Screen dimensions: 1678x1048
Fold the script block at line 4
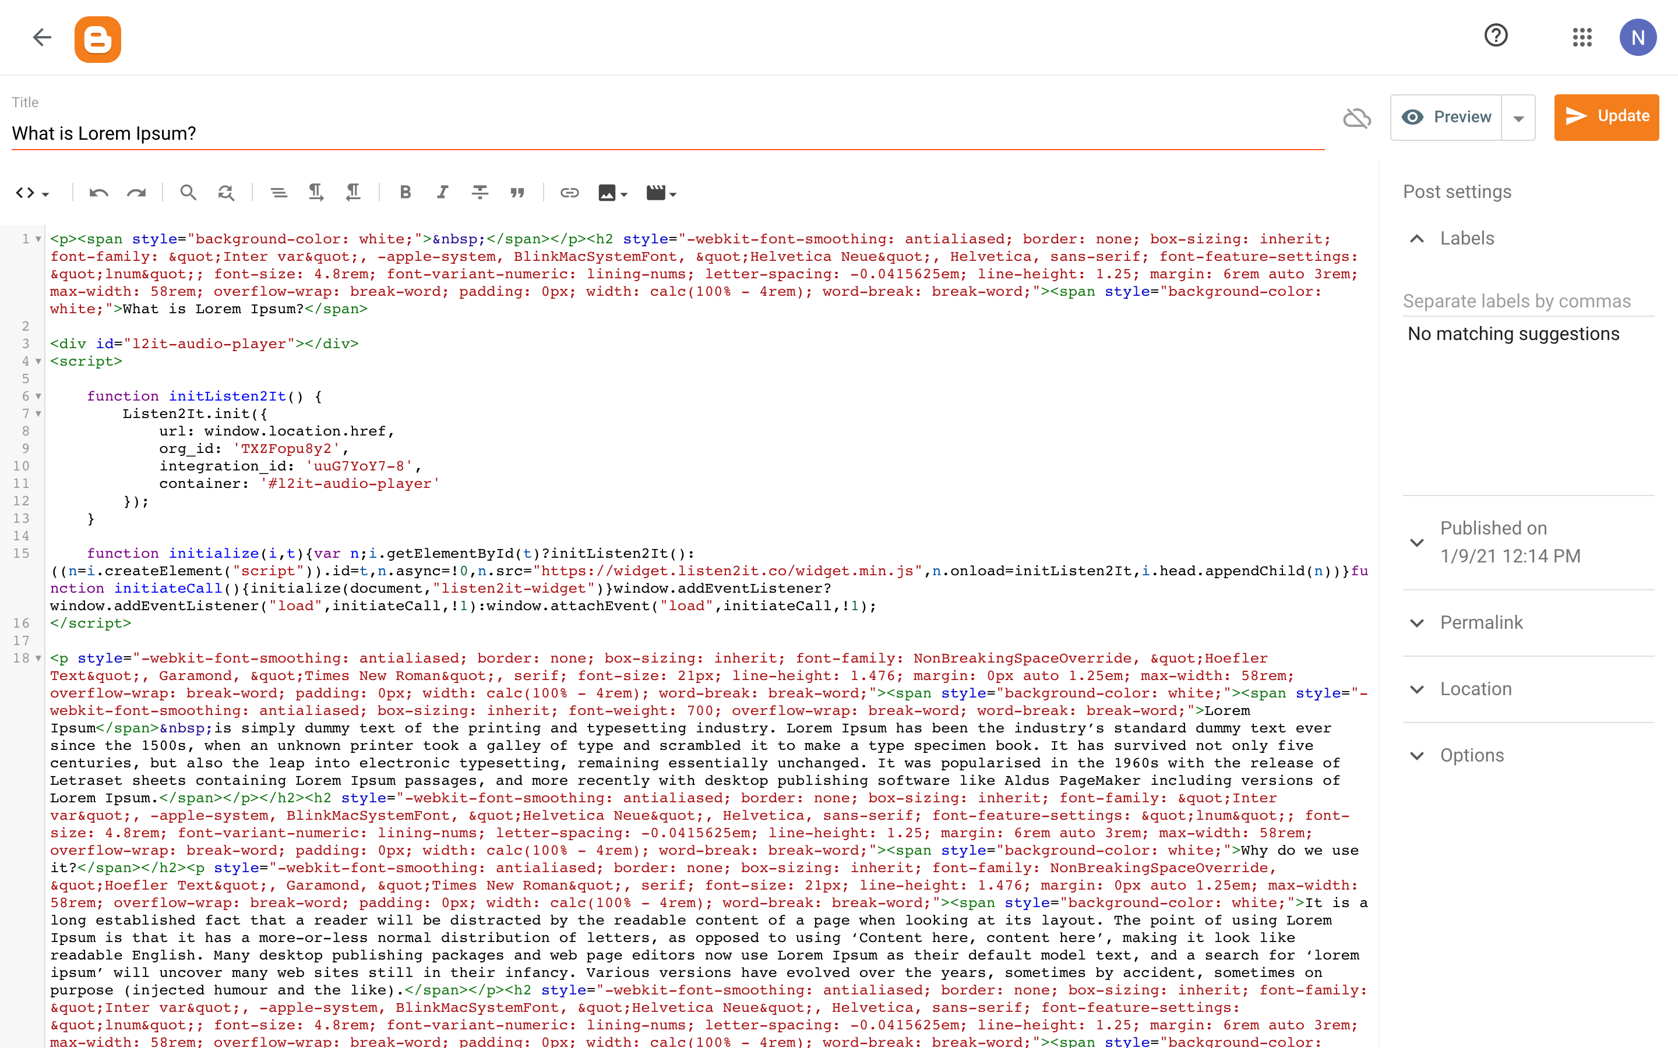(x=38, y=361)
